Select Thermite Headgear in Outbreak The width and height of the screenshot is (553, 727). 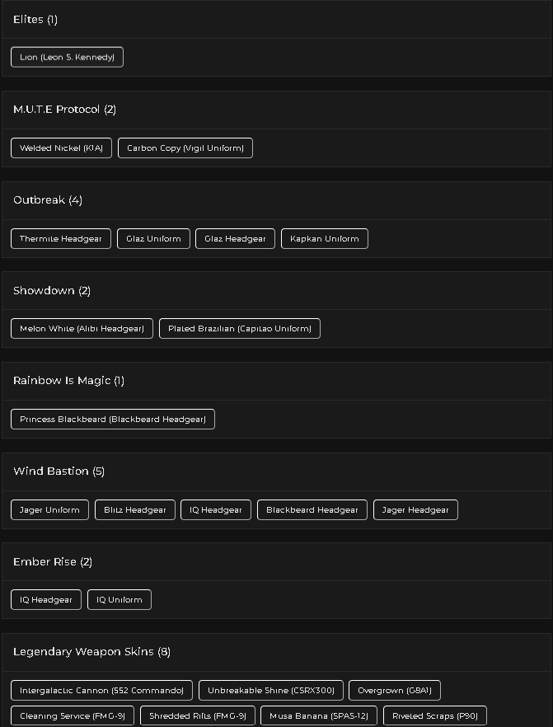click(x=61, y=239)
